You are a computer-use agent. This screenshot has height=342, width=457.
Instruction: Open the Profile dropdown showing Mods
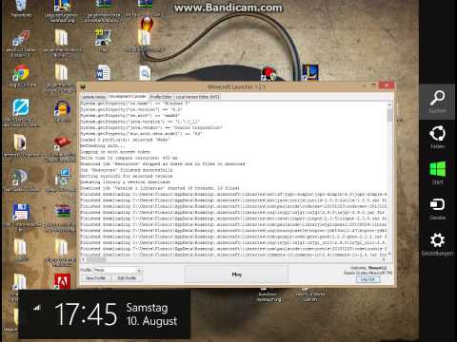coord(118,270)
